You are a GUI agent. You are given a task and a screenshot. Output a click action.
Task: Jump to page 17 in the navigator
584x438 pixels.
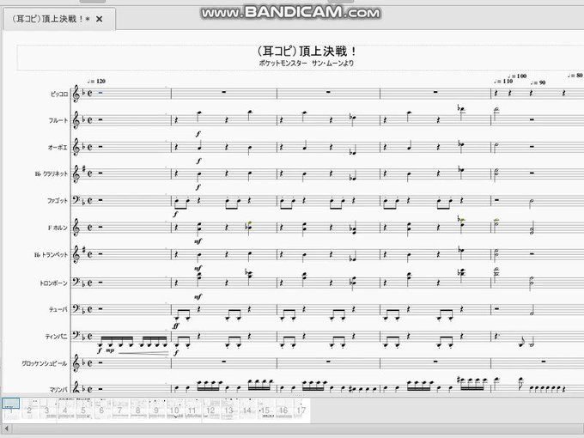coord(301,410)
